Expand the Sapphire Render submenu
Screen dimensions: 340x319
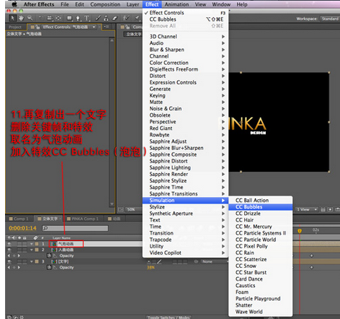[185, 174]
